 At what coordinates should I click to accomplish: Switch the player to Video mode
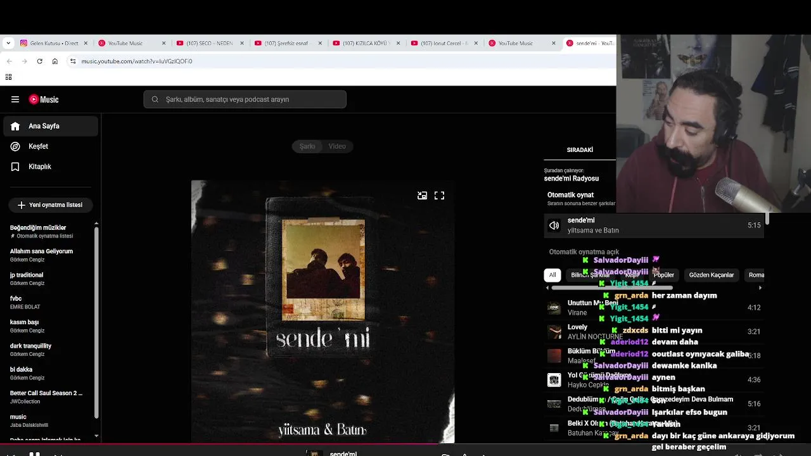pos(337,146)
